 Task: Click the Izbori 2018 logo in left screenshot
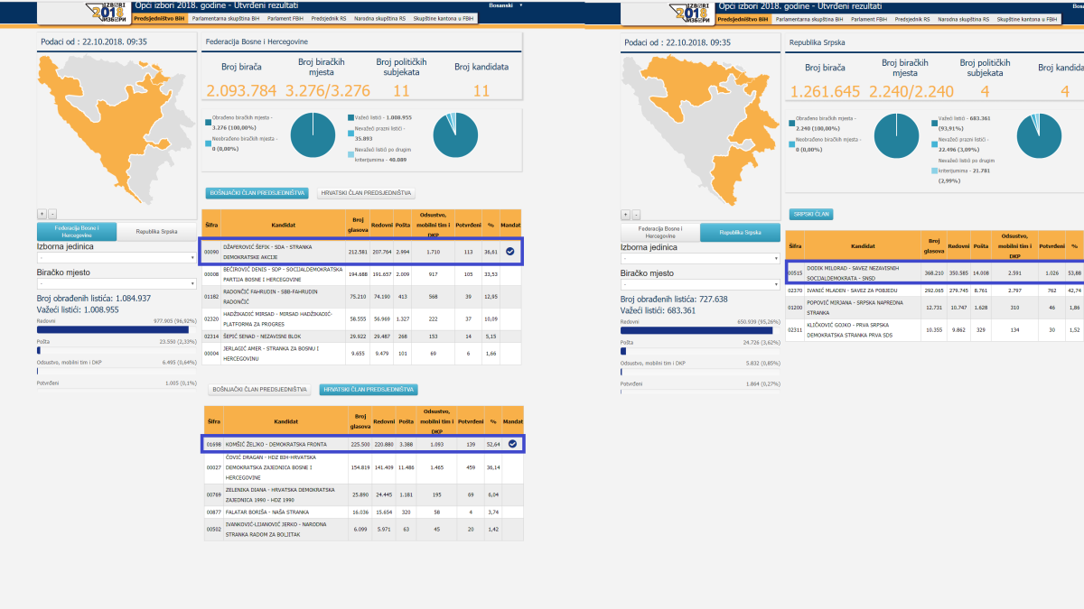coord(106,12)
